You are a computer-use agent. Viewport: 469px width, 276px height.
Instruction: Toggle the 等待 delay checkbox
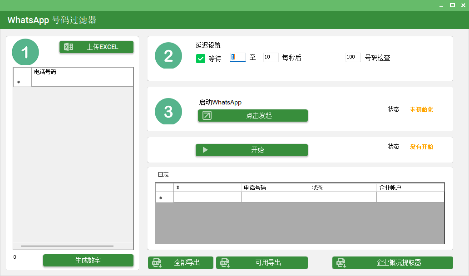point(201,59)
